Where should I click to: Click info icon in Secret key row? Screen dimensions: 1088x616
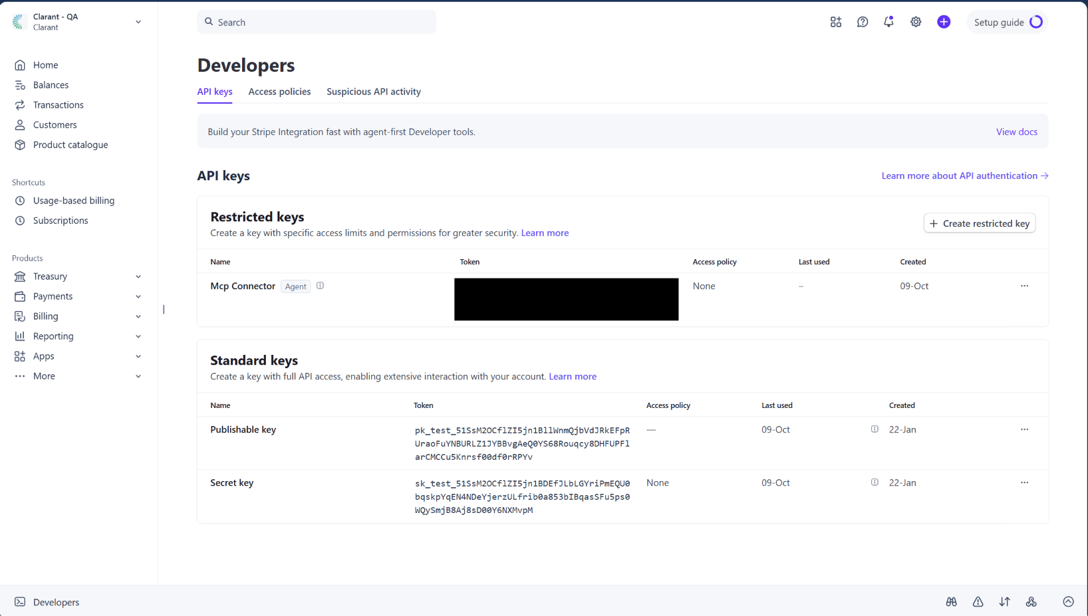(875, 482)
